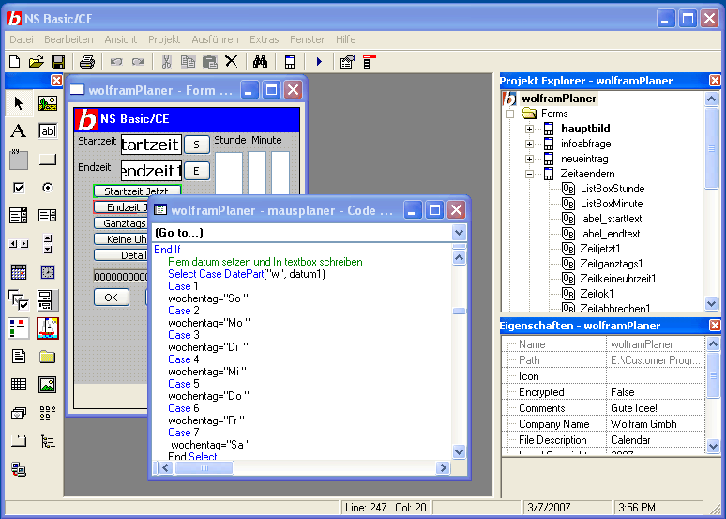Click the rightmost red toolbar icon
The width and height of the screenshot is (726, 519).
pyautogui.click(x=369, y=62)
